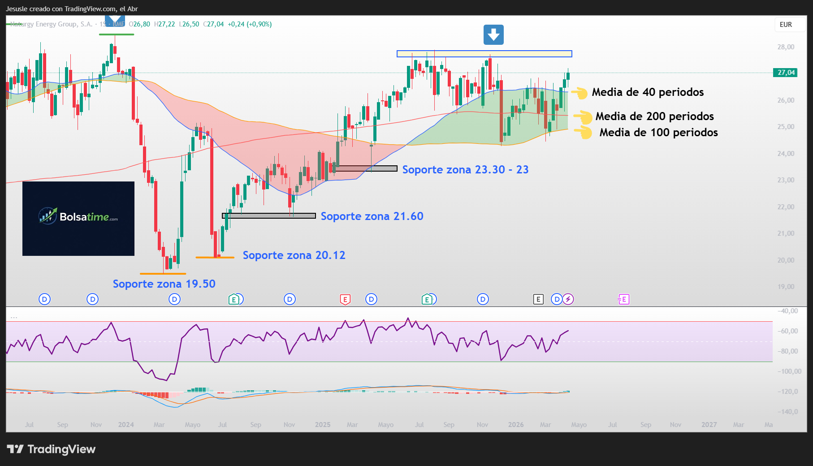Select the Soporte zona 21.60 text label

(372, 216)
